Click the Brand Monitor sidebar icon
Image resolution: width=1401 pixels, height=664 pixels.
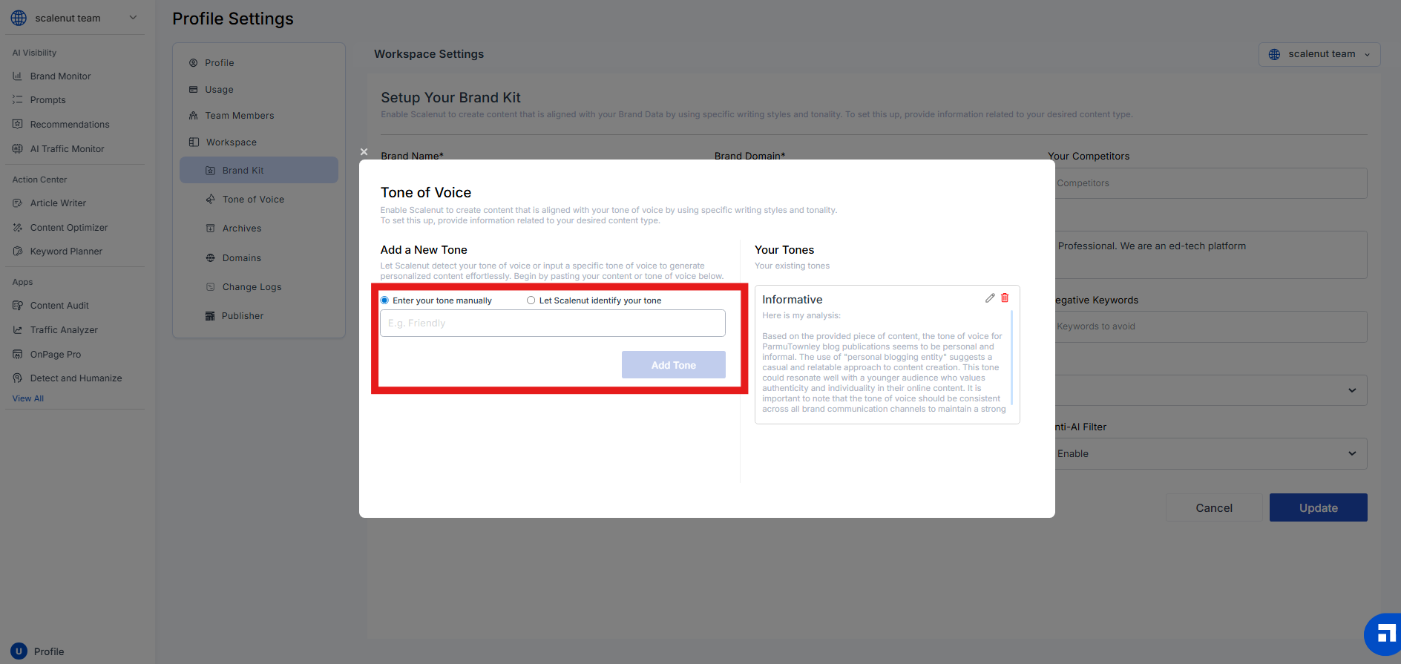[x=18, y=76]
